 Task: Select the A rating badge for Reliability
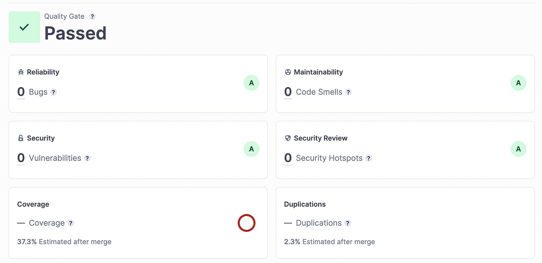point(251,83)
